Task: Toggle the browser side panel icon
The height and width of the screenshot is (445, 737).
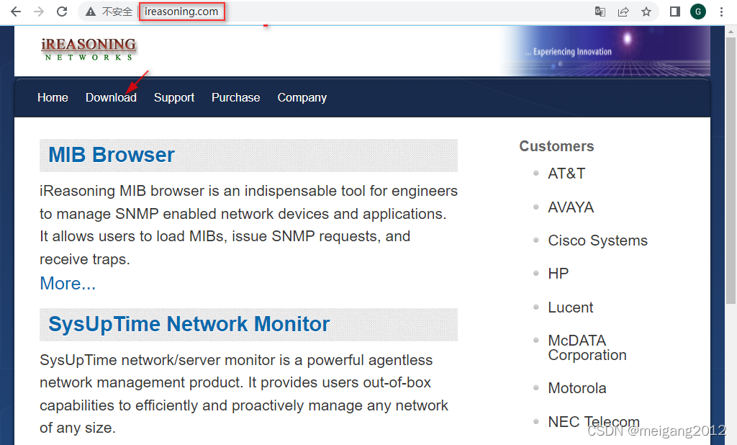Action: point(675,12)
